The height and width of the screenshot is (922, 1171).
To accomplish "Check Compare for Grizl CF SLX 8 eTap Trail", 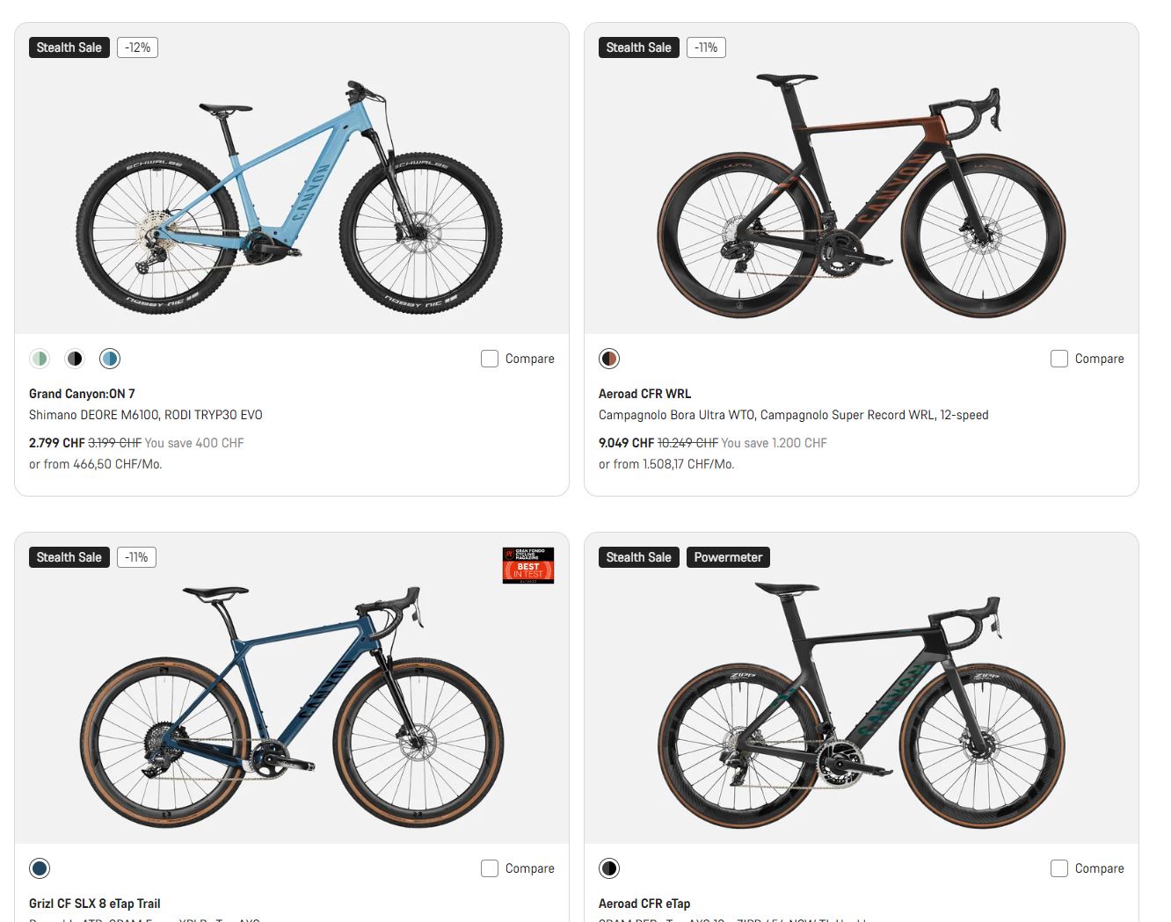I will click(490, 868).
